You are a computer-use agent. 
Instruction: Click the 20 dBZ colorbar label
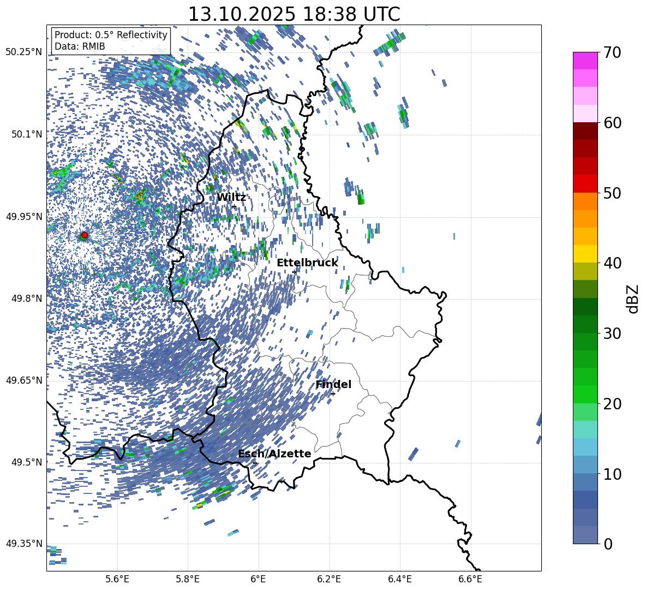612,404
